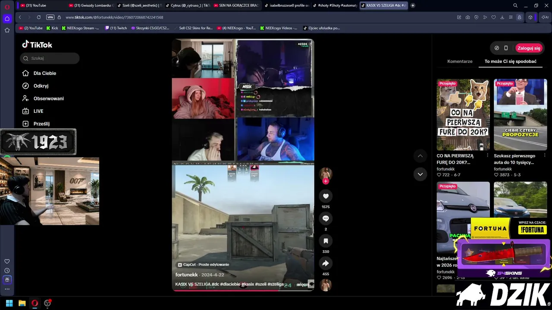Like the TikTok video with the heart icon
The image size is (552, 310).
pos(326,196)
